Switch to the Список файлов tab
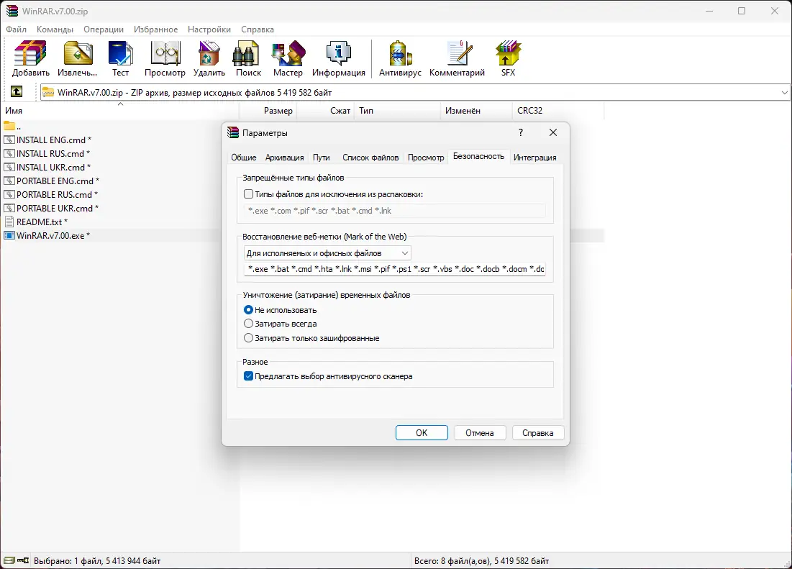Image resolution: width=792 pixels, height=569 pixels. pyautogui.click(x=370, y=158)
